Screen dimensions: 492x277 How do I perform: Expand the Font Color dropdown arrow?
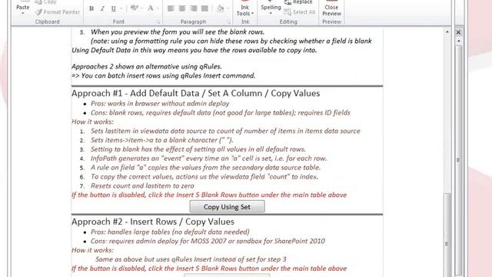point(158,8)
